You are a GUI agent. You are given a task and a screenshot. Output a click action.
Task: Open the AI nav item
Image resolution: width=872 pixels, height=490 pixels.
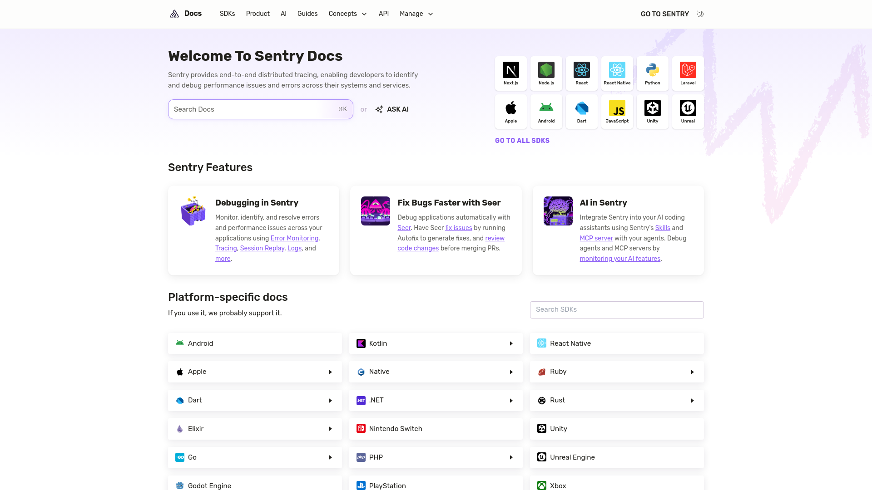coord(283,14)
